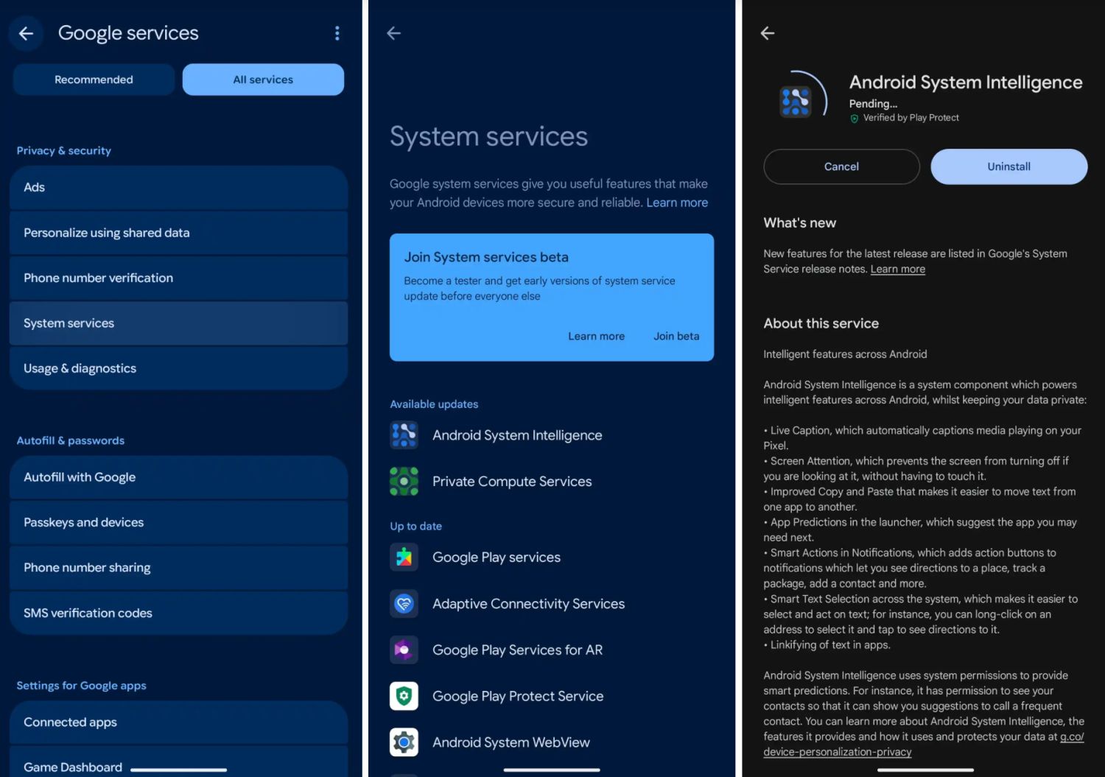Open Learn more link under What's new
1105x777 pixels.
click(897, 270)
